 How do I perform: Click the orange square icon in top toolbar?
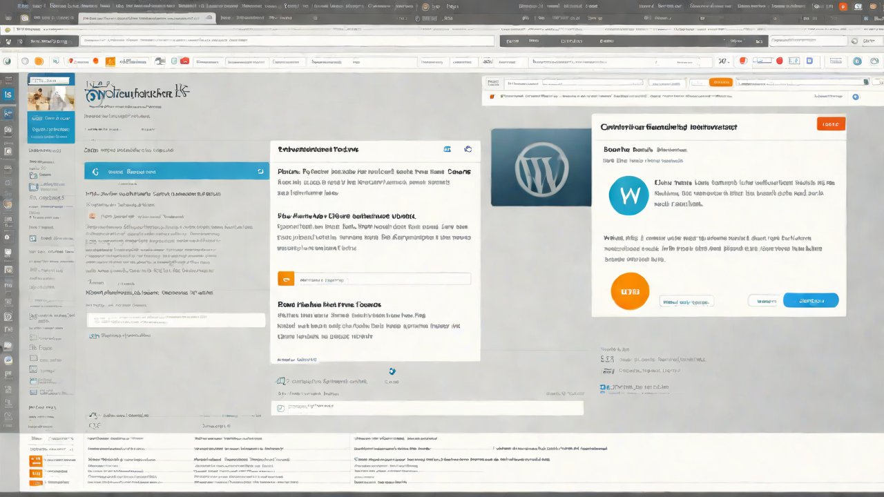click(x=110, y=61)
